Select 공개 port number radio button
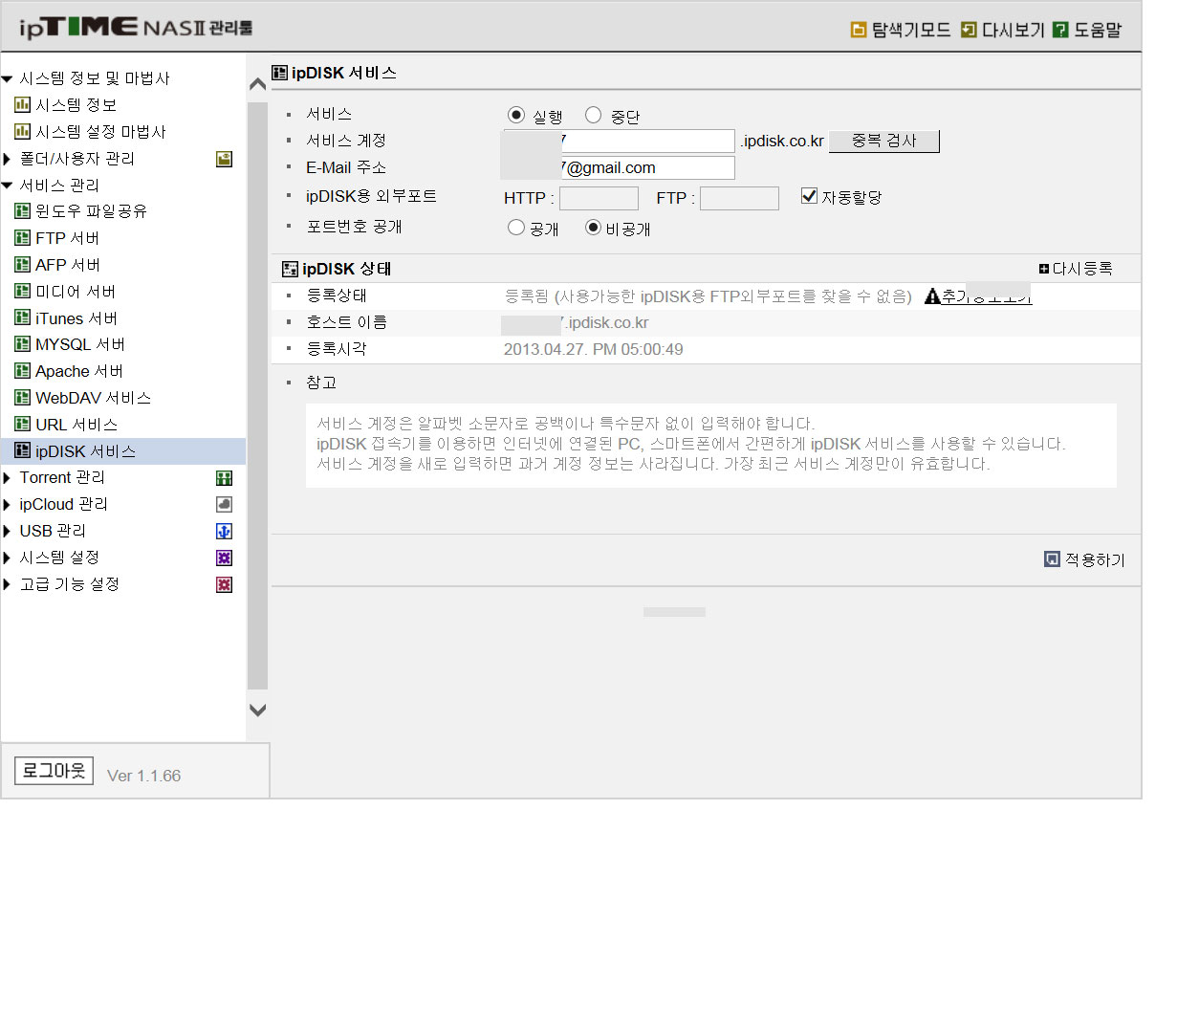The height and width of the screenshot is (1029, 1199). 516,228
